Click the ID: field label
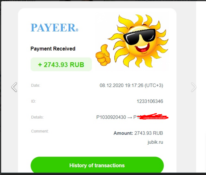The width and height of the screenshot is (206, 175). 33,101
